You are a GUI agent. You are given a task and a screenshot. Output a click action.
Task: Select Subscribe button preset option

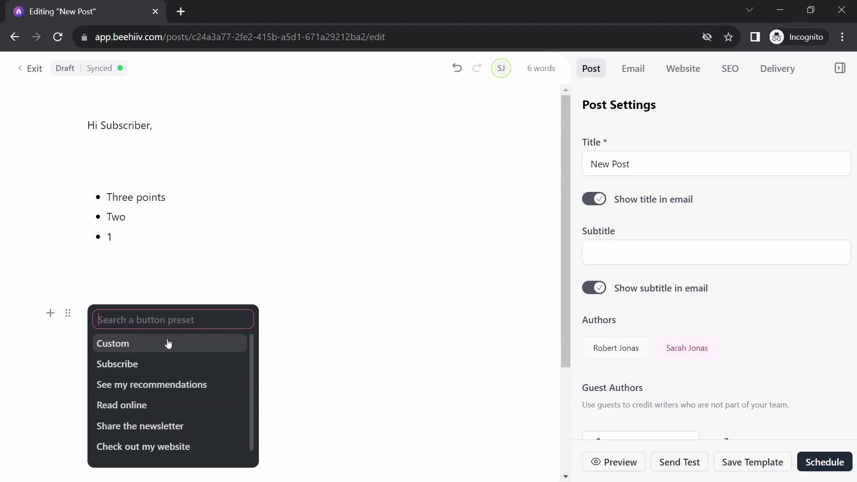117,364
